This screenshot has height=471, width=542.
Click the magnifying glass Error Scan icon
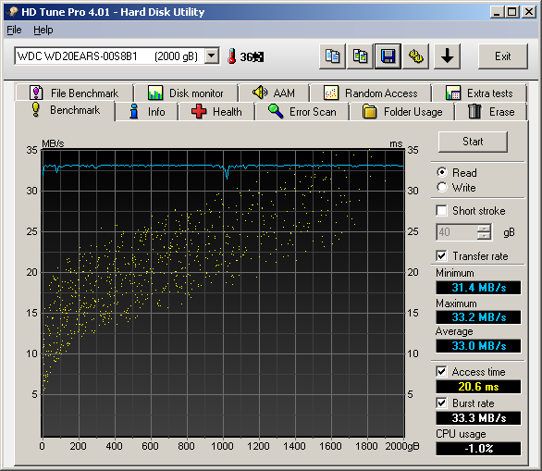pyautogui.click(x=276, y=111)
